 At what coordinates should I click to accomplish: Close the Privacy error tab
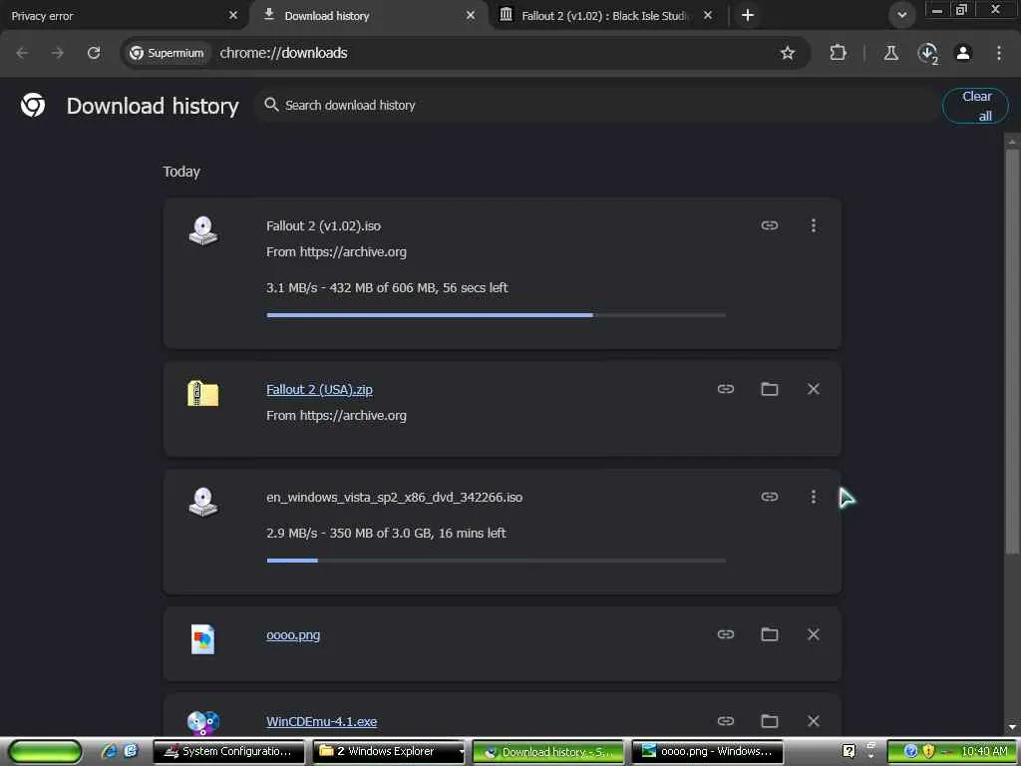(233, 15)
